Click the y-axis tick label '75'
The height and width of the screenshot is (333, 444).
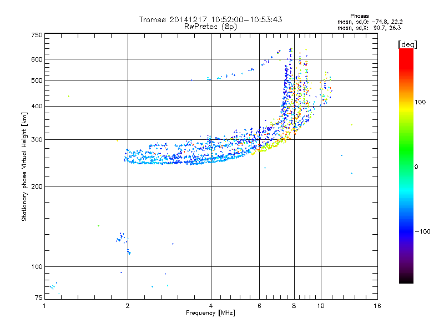pos(39,297)
